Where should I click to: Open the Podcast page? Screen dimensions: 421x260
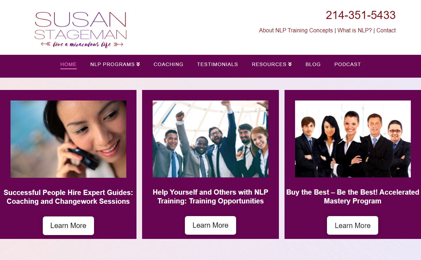pos(348,64)
